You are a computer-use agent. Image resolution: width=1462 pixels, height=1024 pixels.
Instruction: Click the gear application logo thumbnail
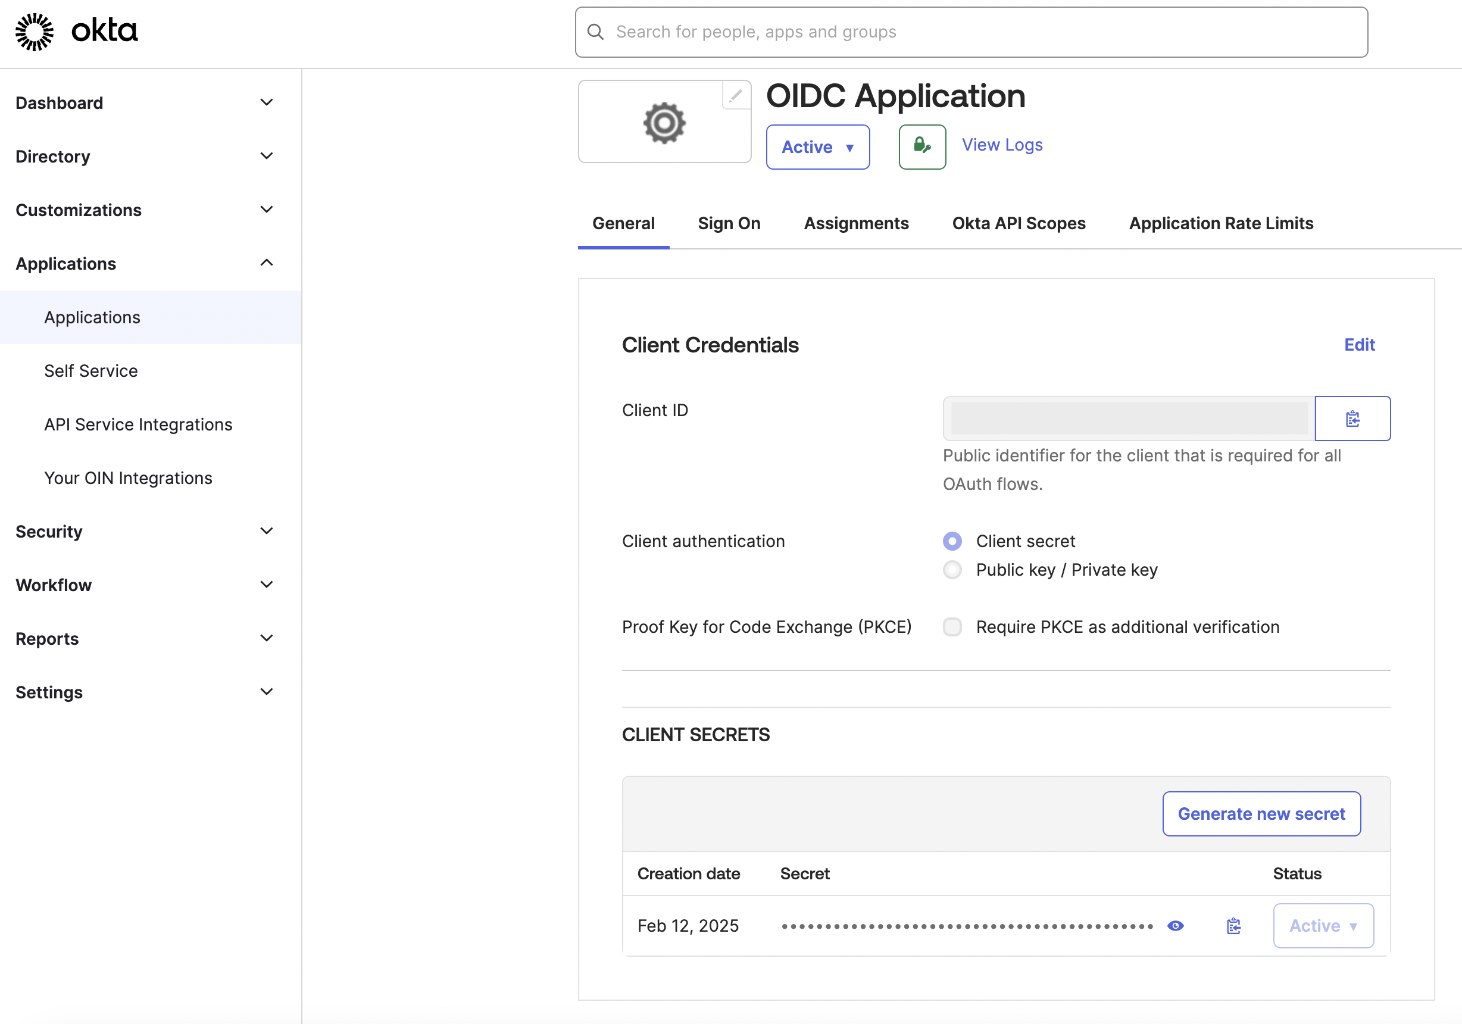[x=664, y=122]
